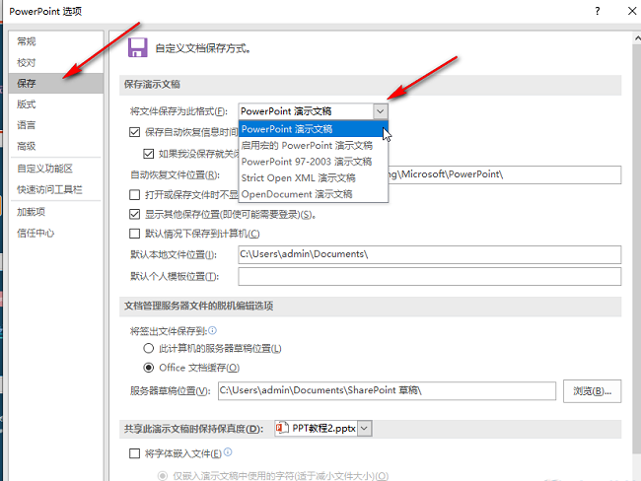Toggle 打开或保存文件时不显示 checkbox
Viewport: 641px width, 481px height.
coord(134,194)
